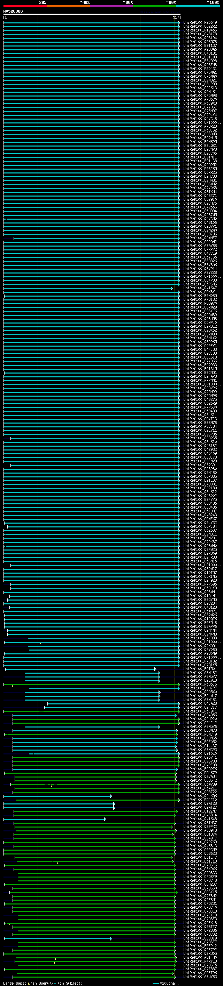Select label UniRef100_B0DNS8
The width and height of the screenshot is (223, 986).
[x=200, y=730]
